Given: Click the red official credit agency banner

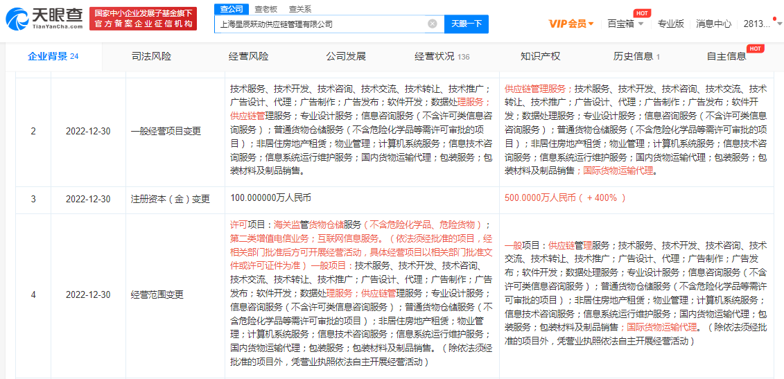Looking at the screenshot, I should click(143, 19).
